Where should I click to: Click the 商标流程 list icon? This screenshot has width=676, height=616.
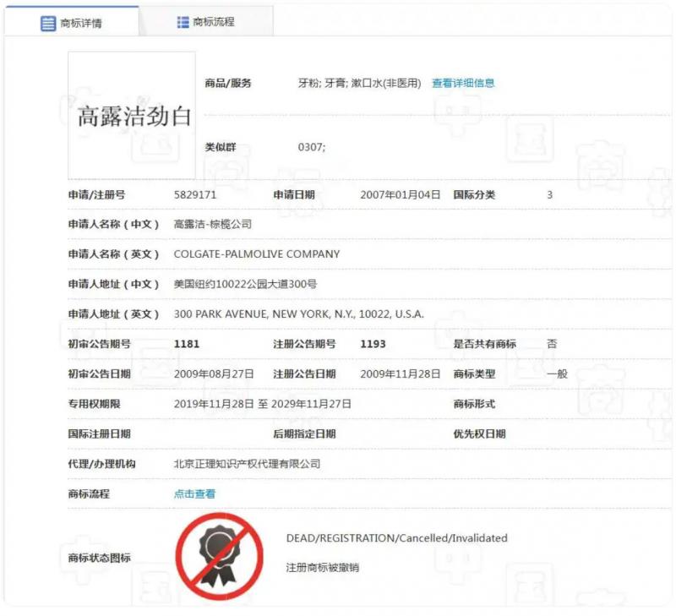(x=183, y=22)
